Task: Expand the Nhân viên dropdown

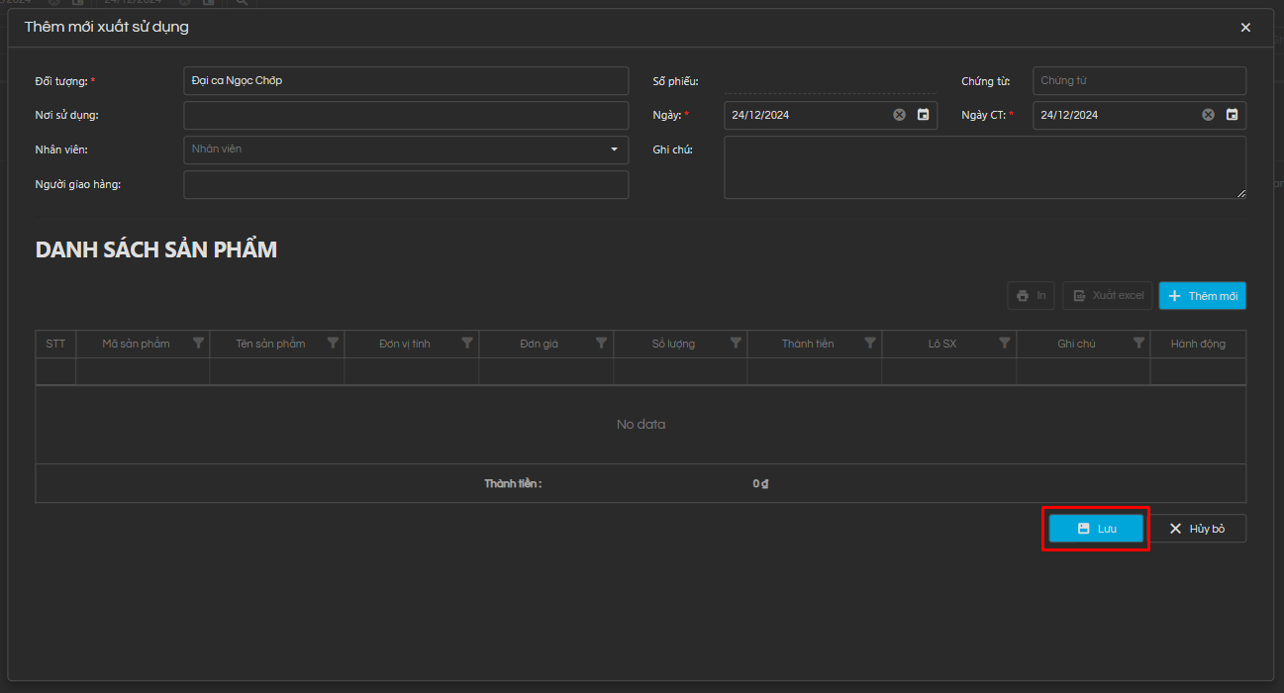Action: pos(614,149)
